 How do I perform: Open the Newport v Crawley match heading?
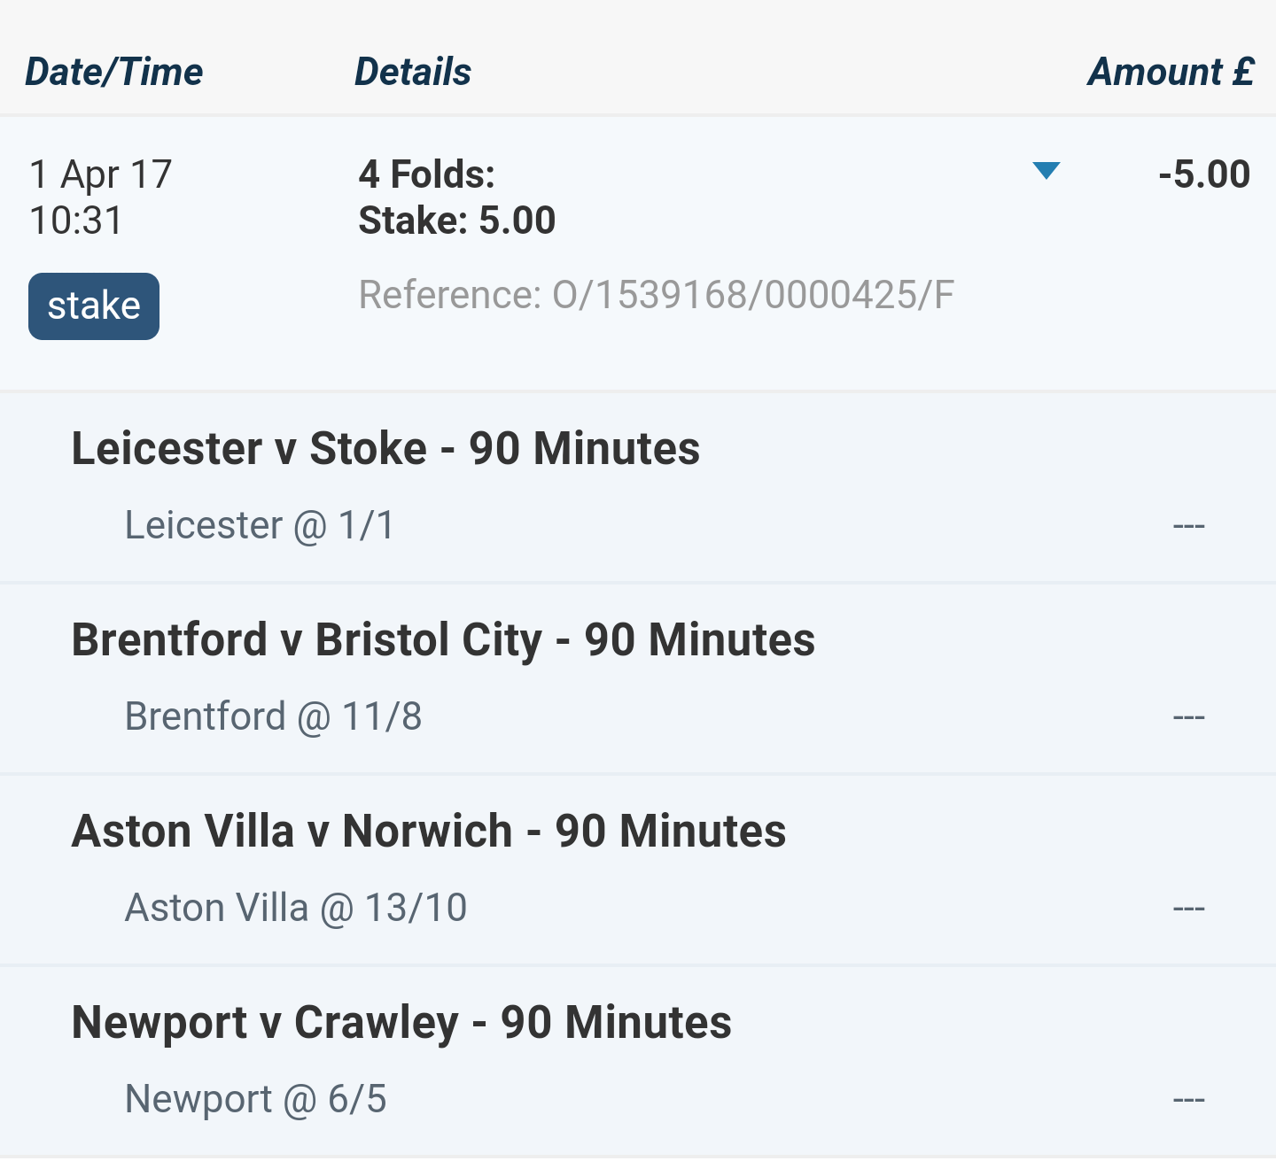(401, 1022)
